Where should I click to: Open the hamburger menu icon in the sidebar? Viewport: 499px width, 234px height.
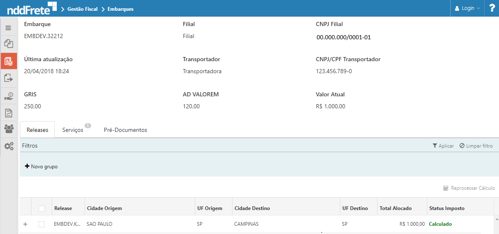(x=8, y=28)
